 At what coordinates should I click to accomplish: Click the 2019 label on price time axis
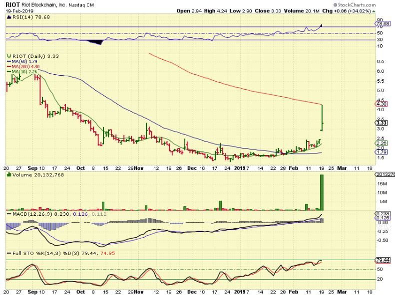240,168
